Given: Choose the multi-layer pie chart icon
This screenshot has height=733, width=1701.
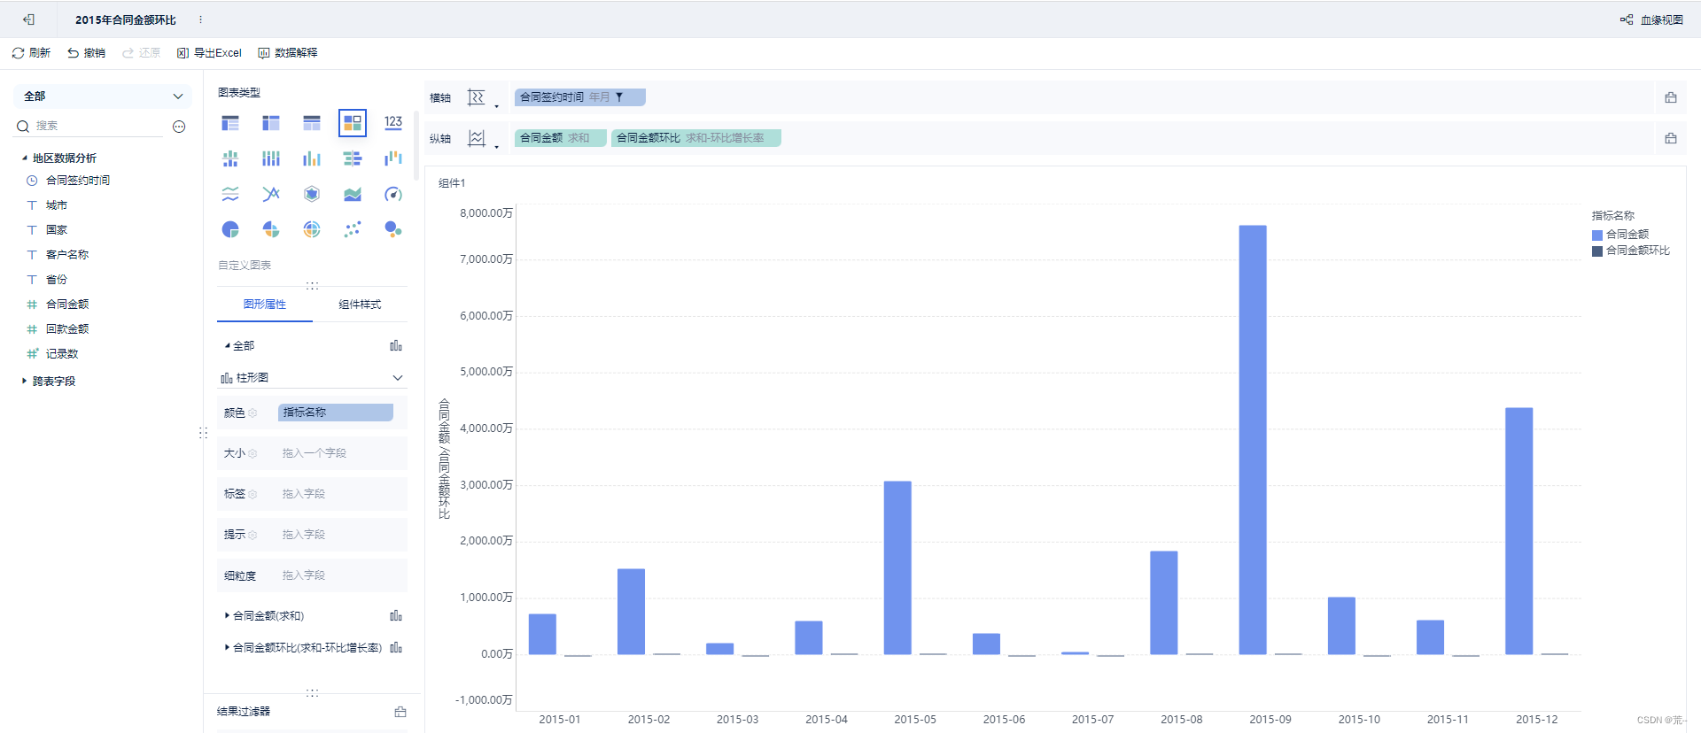Looking at the screenshot, I should click(x=312, y=229).
